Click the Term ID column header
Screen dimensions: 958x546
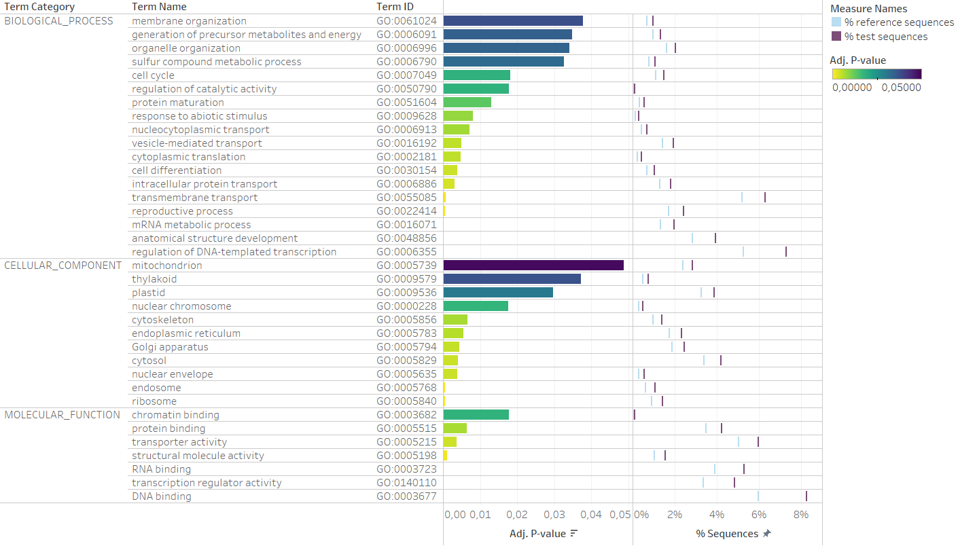[x=395, y=7]
